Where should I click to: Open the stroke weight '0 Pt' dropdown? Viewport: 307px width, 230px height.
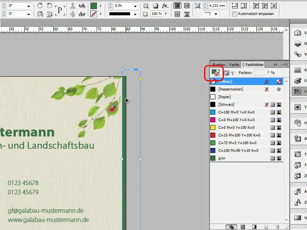click(135, 7)
